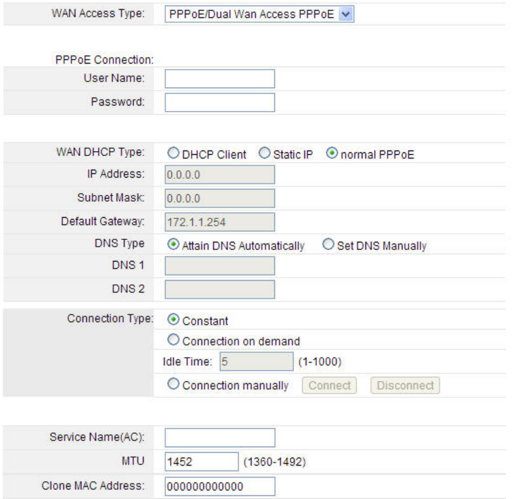Select Connection on demand option

173,340
